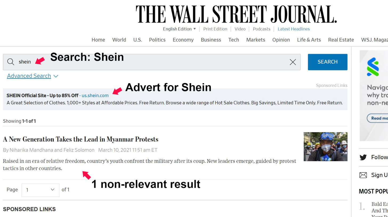Open the page number dropdown
The image size is (388, 217).
click(x=41, y=190)
